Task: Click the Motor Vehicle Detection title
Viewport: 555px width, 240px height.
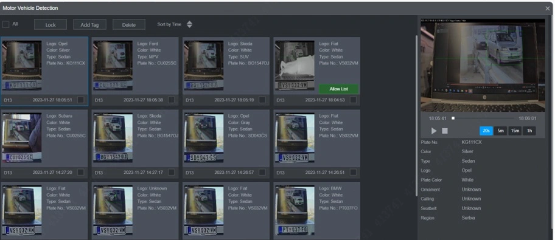Action: 30,8
